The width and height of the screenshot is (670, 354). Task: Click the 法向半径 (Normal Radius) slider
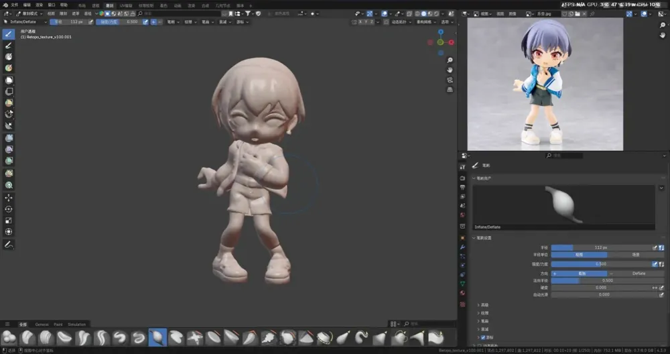coord(607,280)
